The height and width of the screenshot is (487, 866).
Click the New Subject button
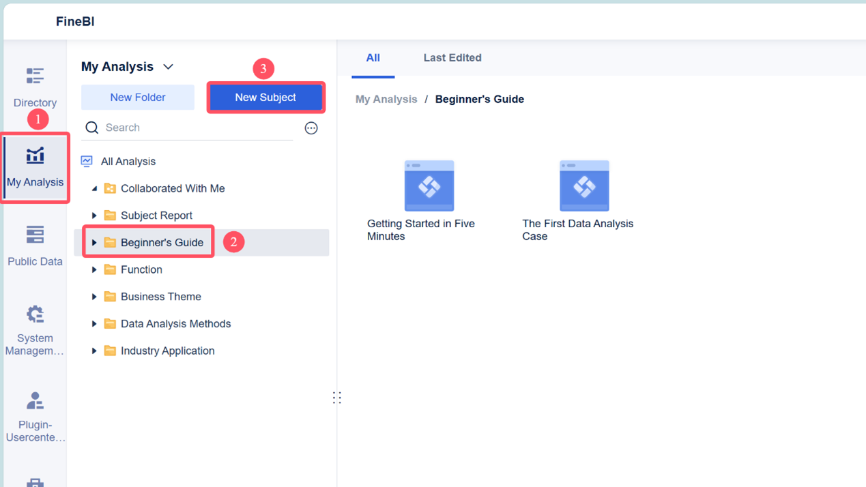click(x=265, y=98)
